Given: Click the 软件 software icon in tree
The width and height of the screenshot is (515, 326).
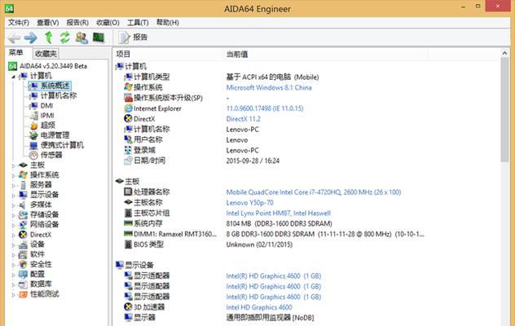Looking at the screenshot, I should click(x=23, y=254).
